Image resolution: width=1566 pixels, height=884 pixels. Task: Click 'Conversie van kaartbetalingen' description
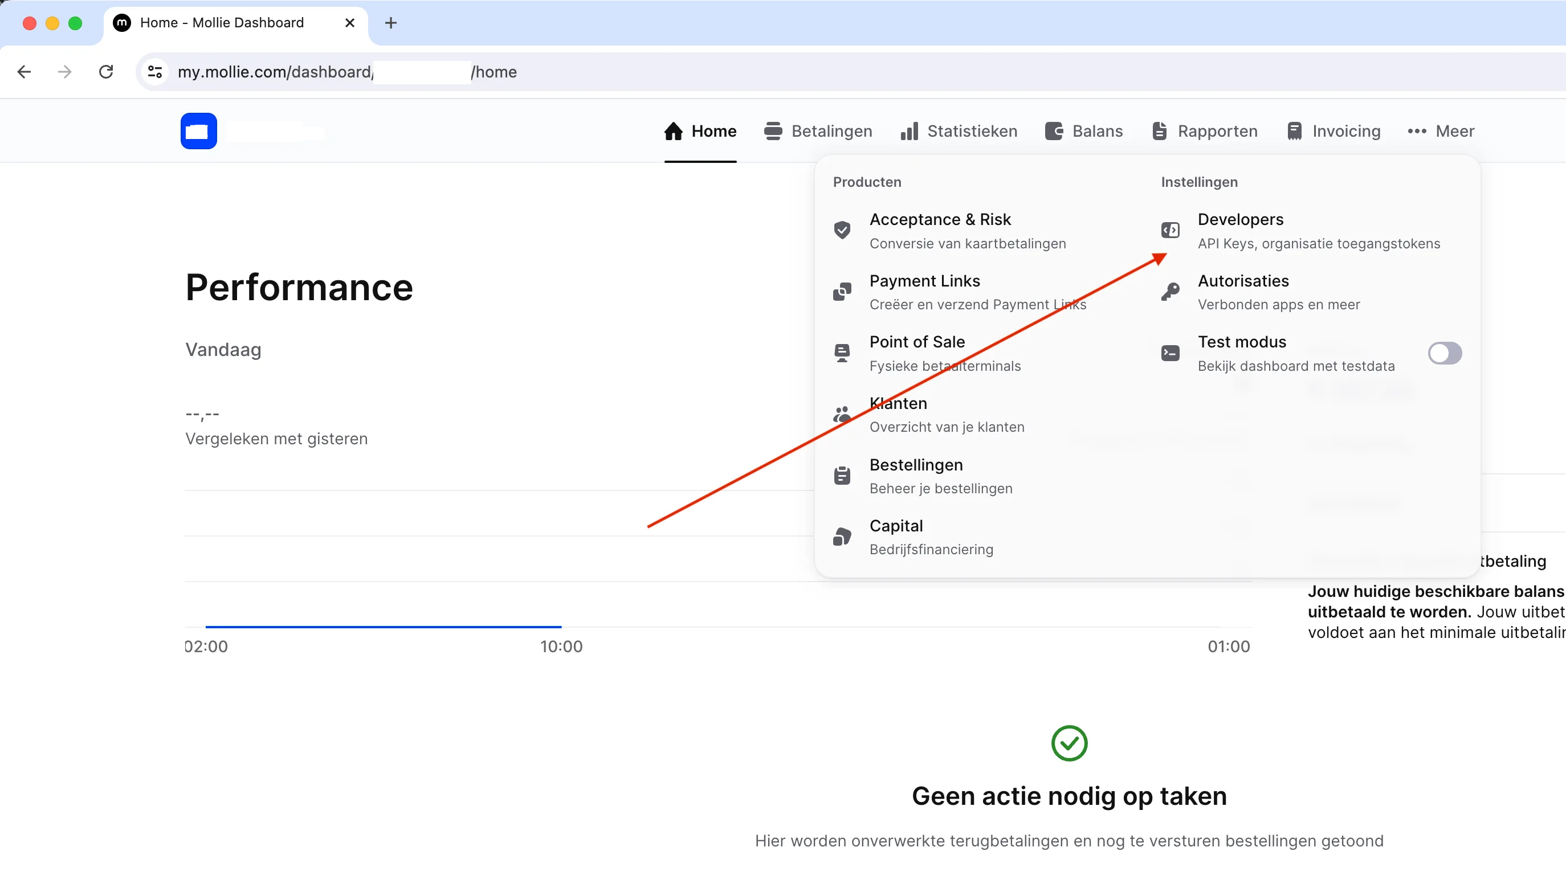(968, 244)
